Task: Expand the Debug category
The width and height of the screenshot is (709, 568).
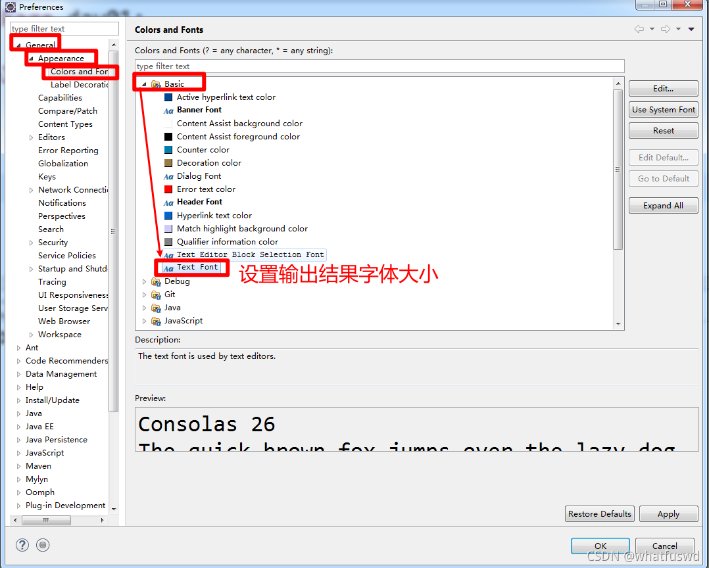Action: tap(144, 281)
